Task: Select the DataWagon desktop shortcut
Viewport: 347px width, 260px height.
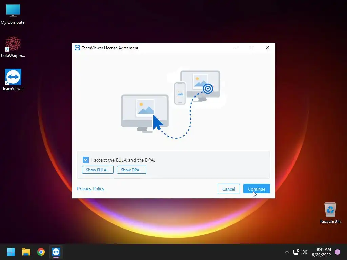Action: point(13,47)
